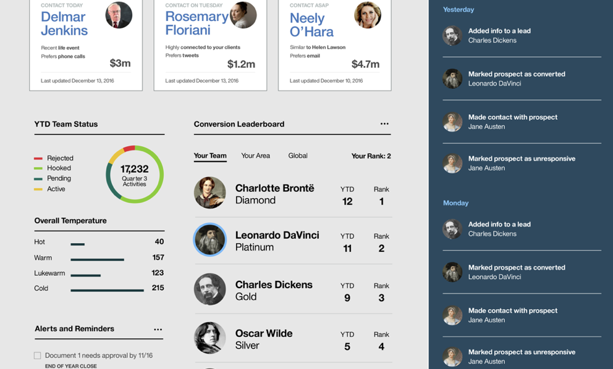The width and height of the screenshot is (613, 369).
Task: Select Leonardo DaVinci name in leaderboard
Action: click(x=277, y=235)
